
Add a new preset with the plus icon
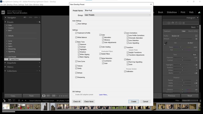point(40,22)
